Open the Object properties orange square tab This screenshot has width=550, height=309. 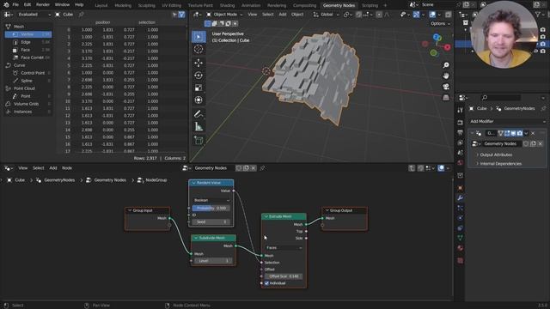(x=461, y=188)
